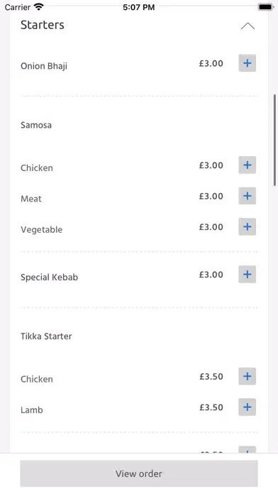Add Onion Bhaji to the order

tap(247, 63)
